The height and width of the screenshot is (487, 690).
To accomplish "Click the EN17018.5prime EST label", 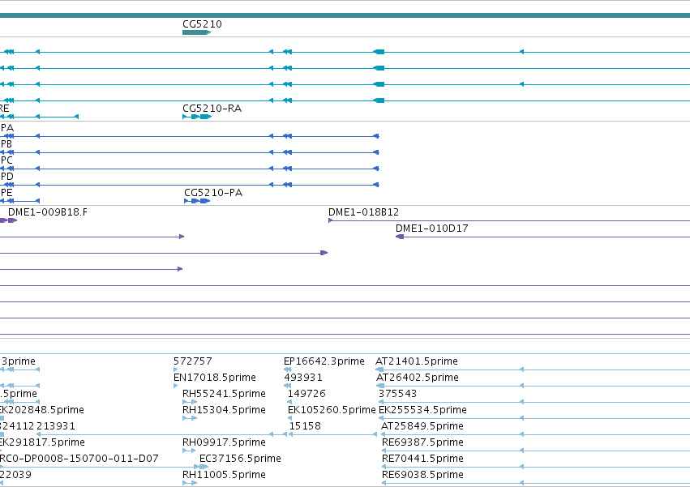I will 215,378.
